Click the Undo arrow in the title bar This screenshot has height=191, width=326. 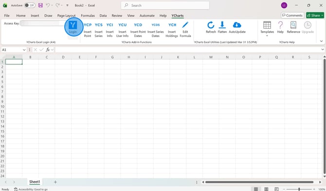click(48, 5)
